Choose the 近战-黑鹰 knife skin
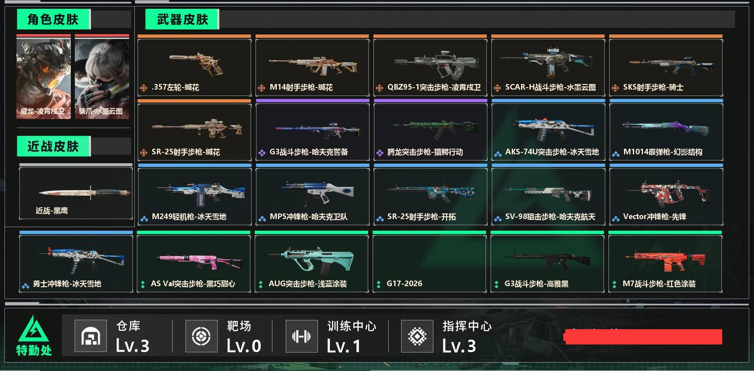The width and height of the screenshot is (754, 371). point(76,193)
